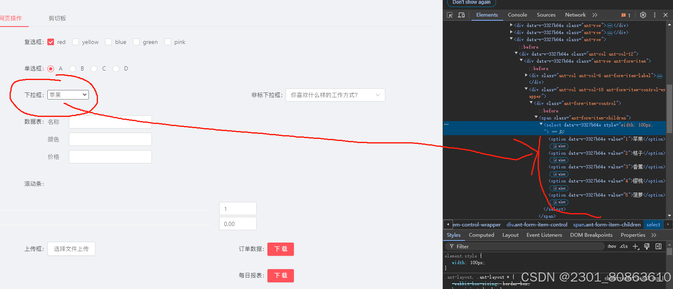This screenshot has width=673, height=289.
Task: Select radio option A
Action: (x=51, y=68)
